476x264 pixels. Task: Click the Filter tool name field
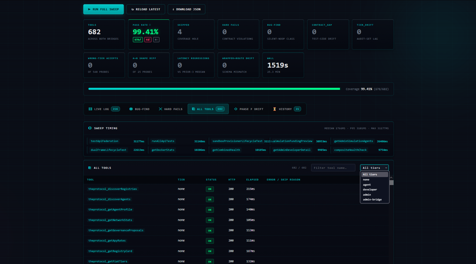(333, 168)
